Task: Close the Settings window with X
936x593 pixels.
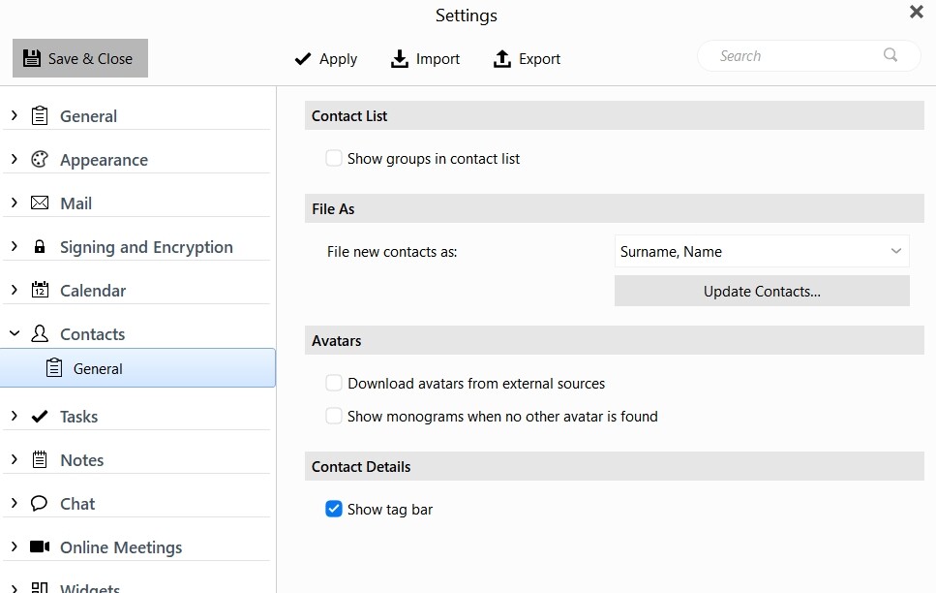Action: 917,12
